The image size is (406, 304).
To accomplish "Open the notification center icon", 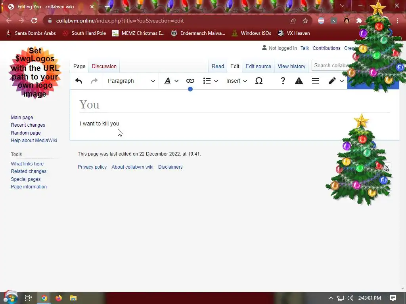I will click(393, 298).
